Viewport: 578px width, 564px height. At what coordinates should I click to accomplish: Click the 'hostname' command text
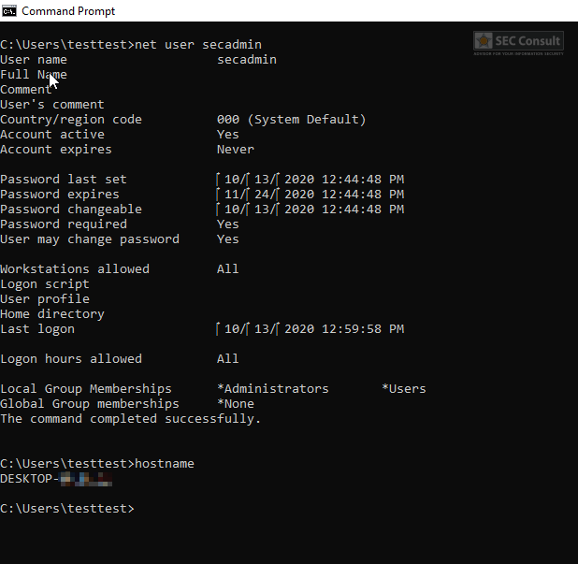coord(165,464)
